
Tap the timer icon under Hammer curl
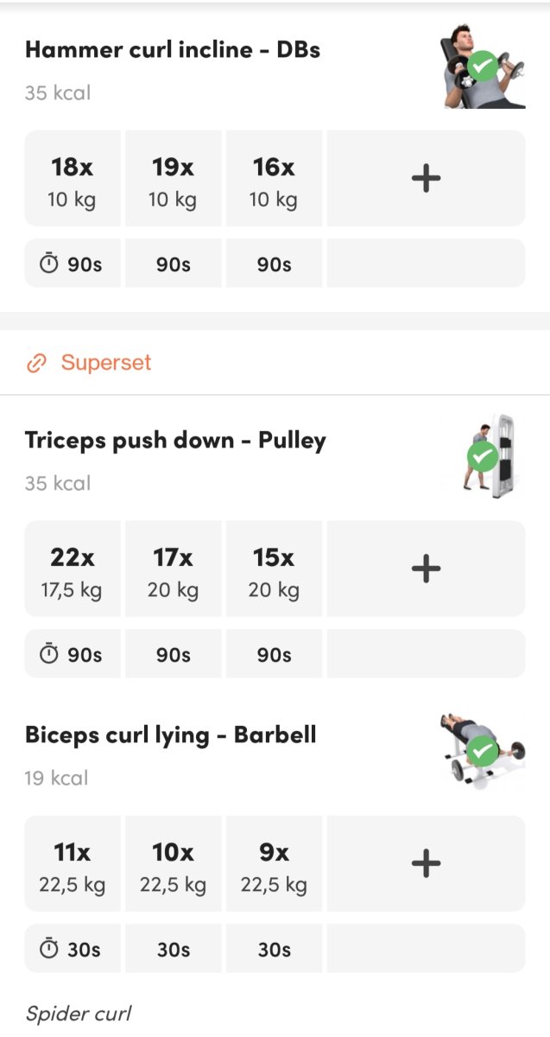(50, 264)
